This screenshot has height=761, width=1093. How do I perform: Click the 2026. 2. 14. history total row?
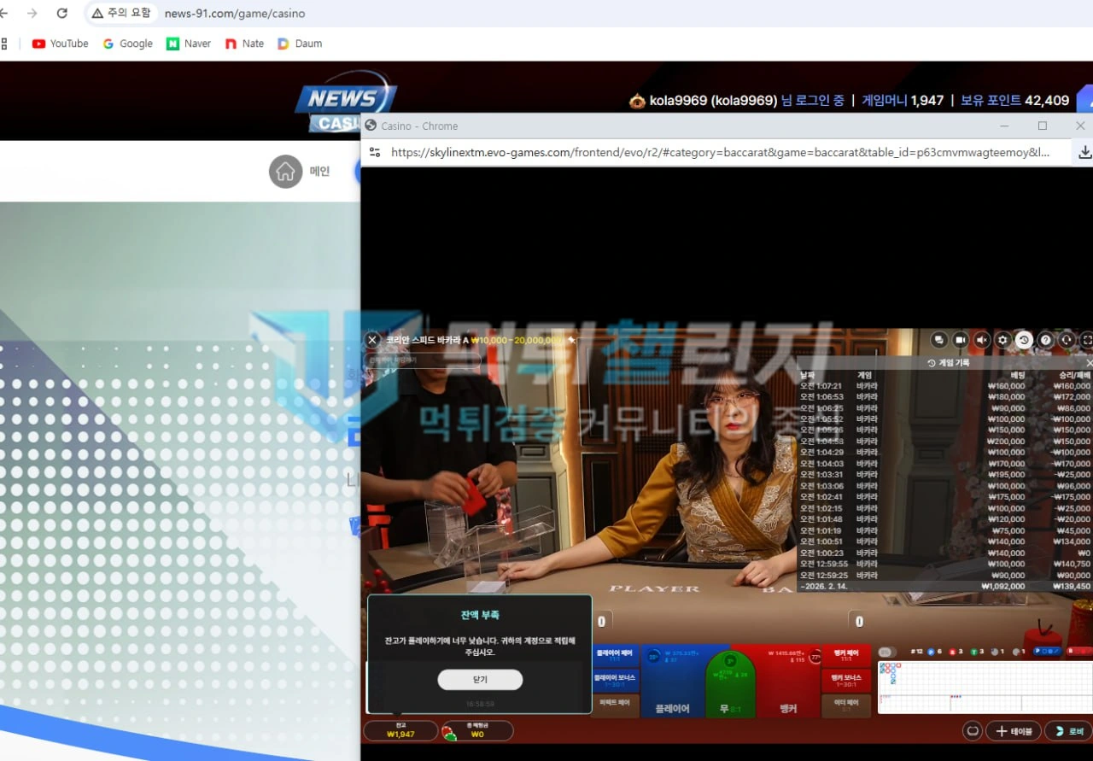(x=945, y=587)
